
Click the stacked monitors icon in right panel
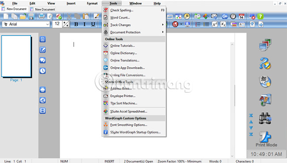(265, 45)
